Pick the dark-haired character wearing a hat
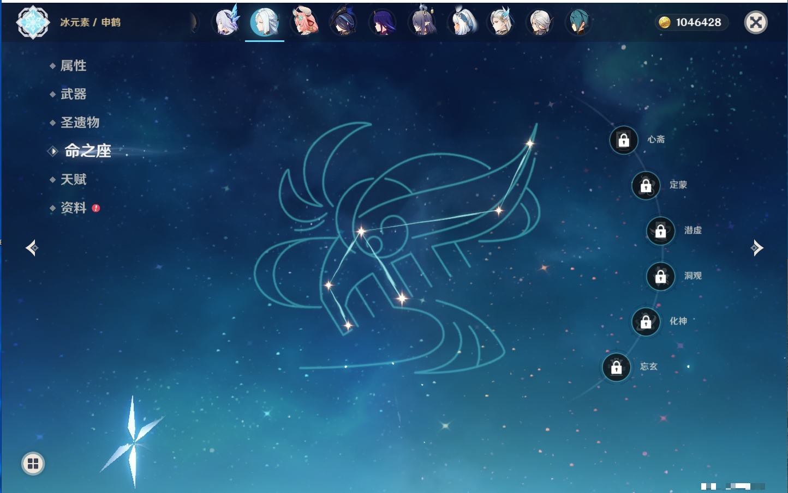This screenshot has height=493, width=788. (344, 22)
